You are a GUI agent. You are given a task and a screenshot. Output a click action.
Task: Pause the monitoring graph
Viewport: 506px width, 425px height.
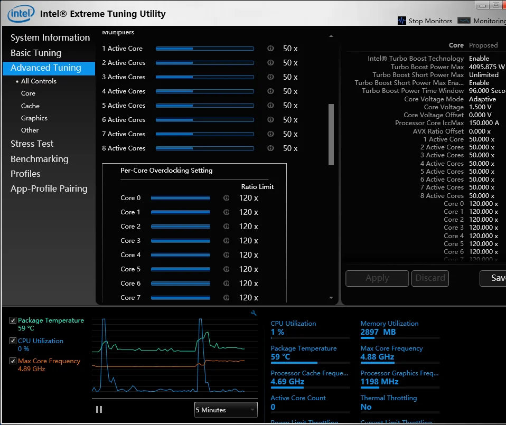coord(99,410)
